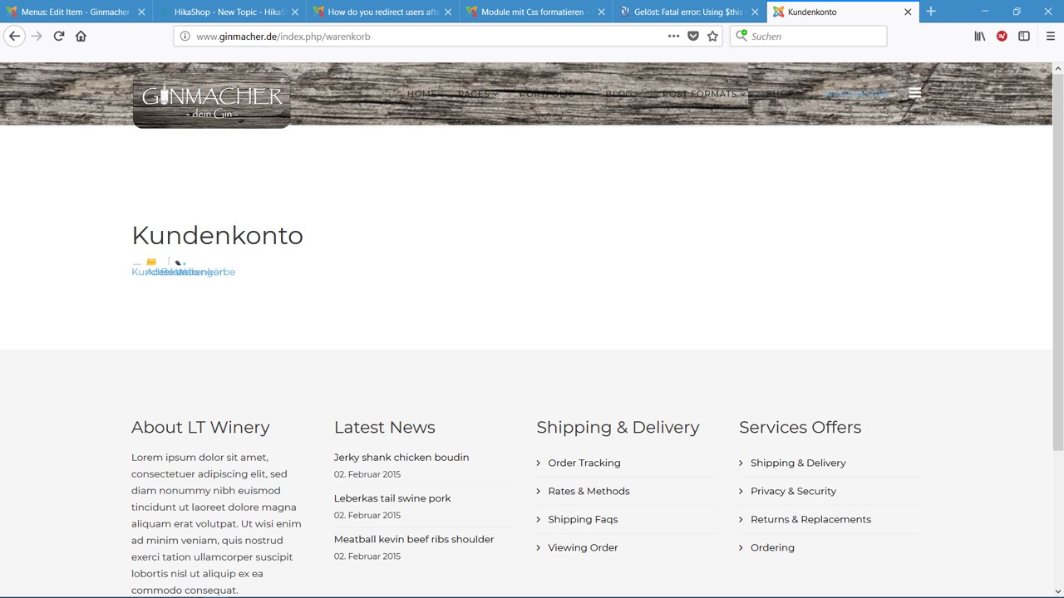Bookmark this page with the star
The image size is (1064, 598).
coord(712,37)
